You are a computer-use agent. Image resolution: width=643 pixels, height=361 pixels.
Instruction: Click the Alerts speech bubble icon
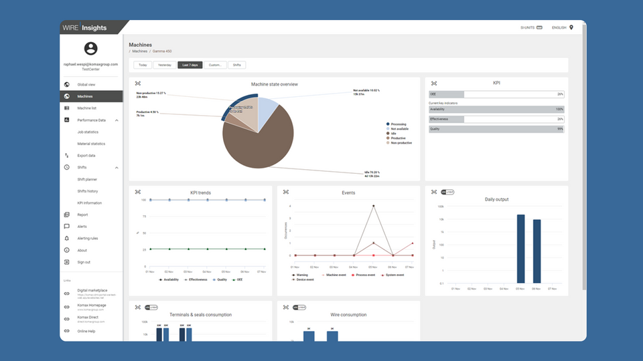(x=67, y=227)
